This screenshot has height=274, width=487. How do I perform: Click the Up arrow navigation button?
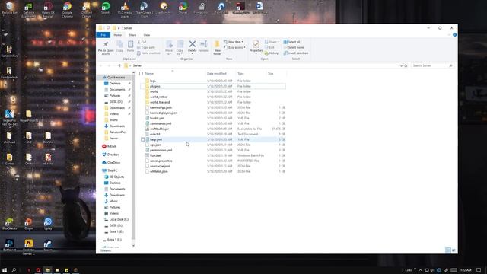click(119, 66)
